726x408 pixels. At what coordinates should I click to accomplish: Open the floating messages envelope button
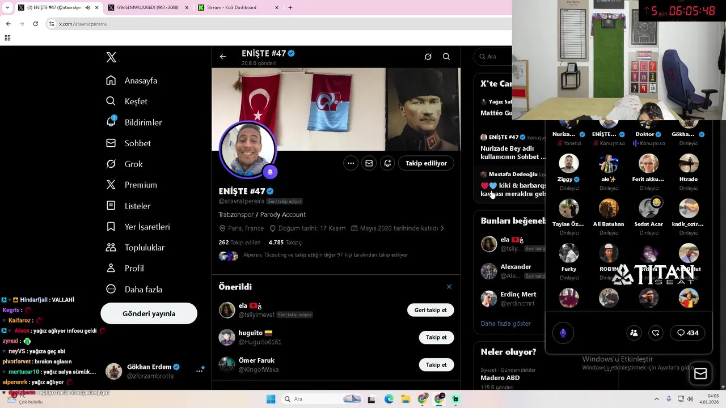point(700,373)
